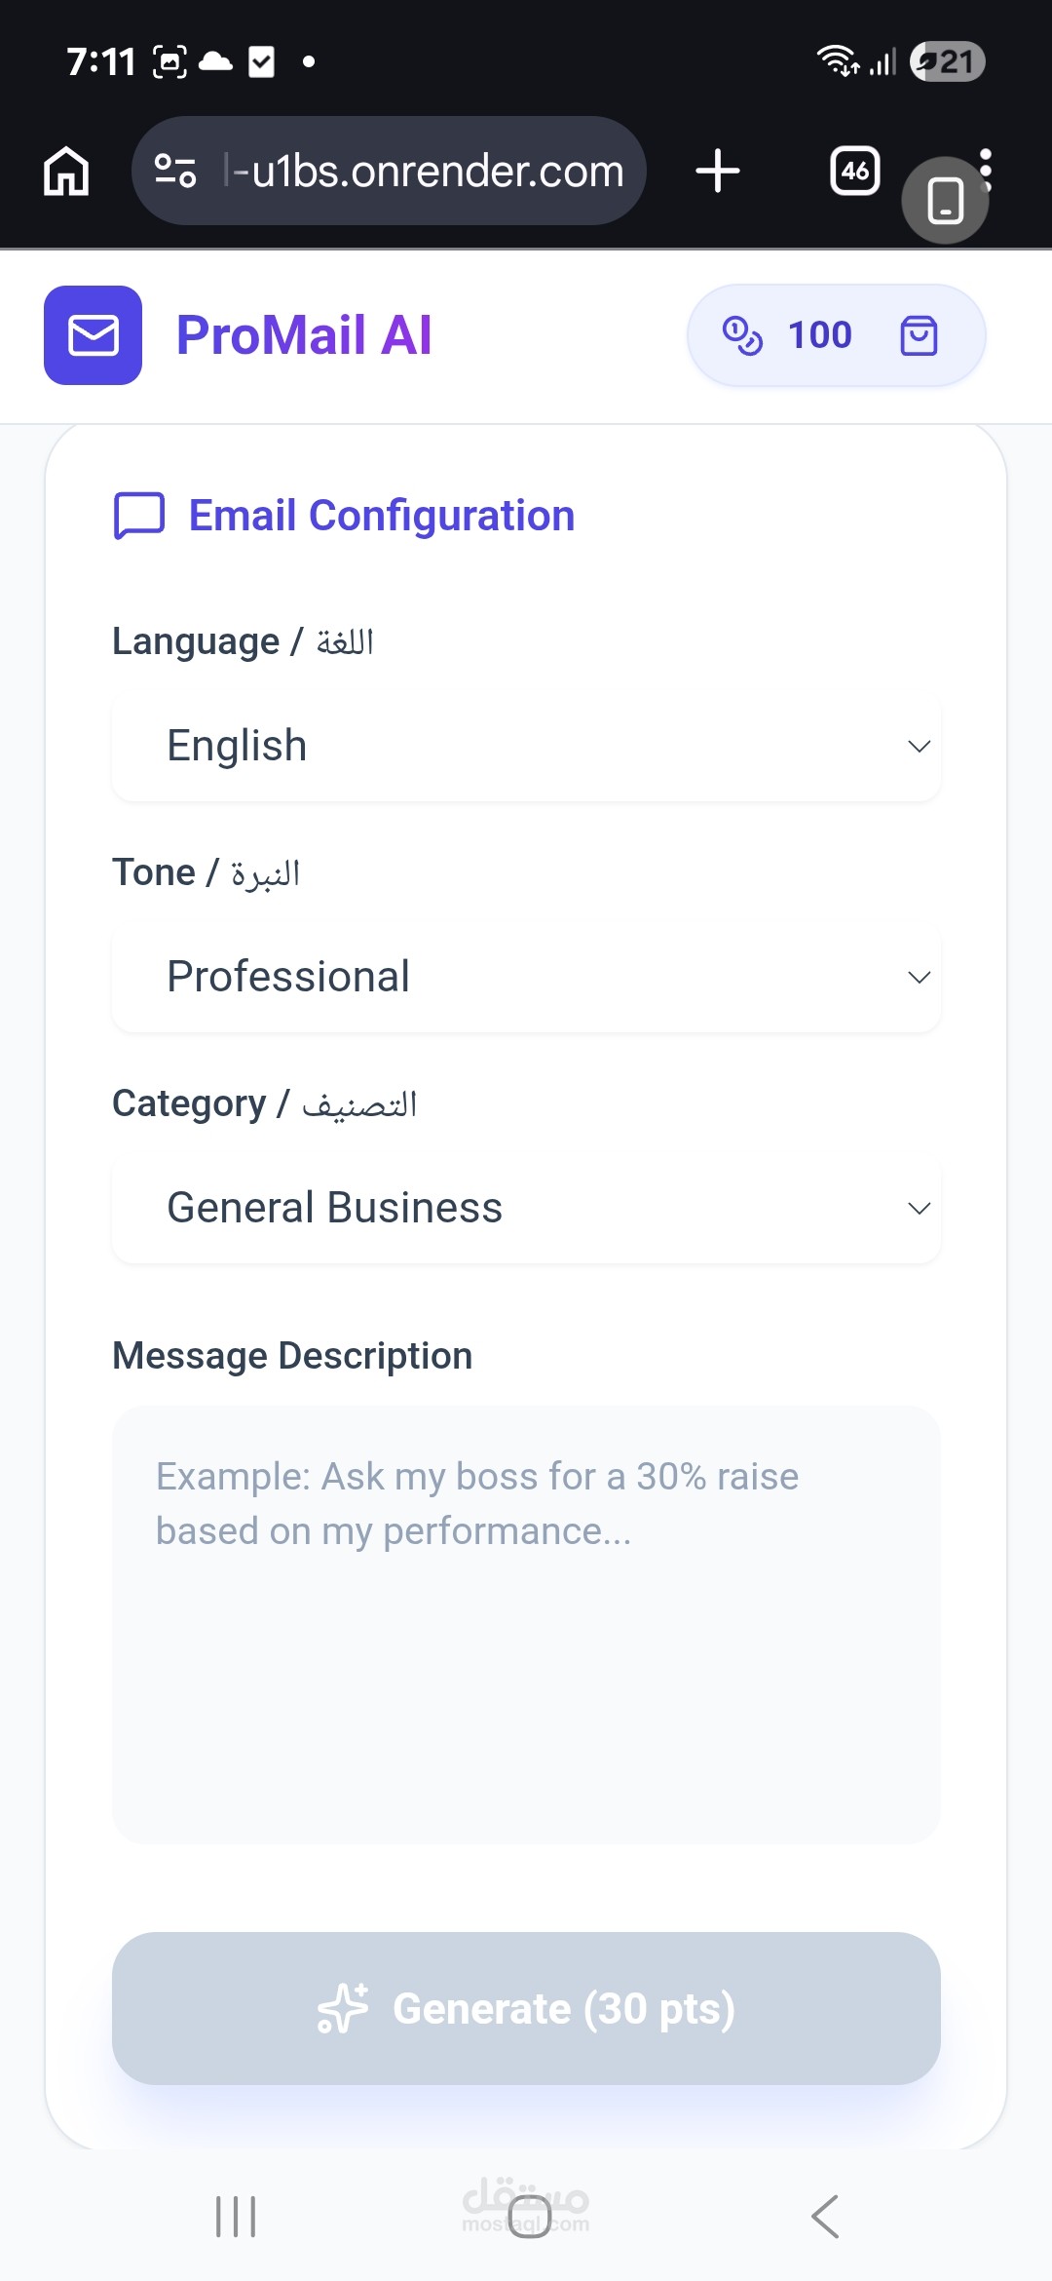Viewport: 1052px width, 2281px height.
Task: Open a new browser tab
Action: coord(718,172)
